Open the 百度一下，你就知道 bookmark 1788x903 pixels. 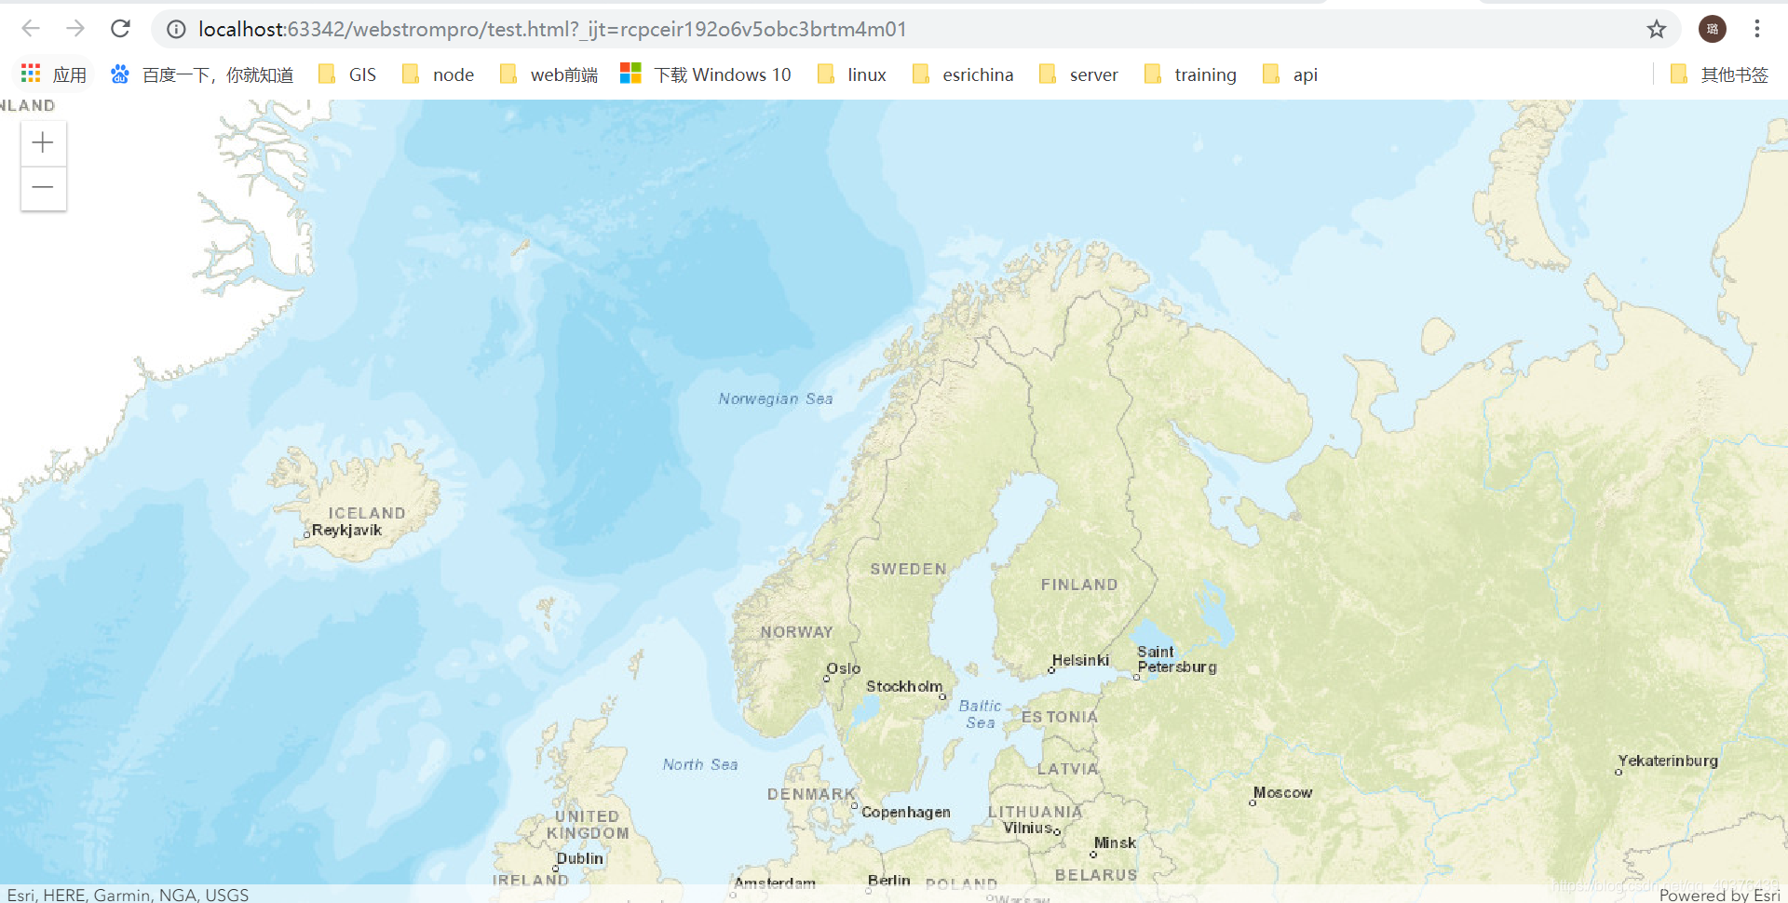coord(202,74)
